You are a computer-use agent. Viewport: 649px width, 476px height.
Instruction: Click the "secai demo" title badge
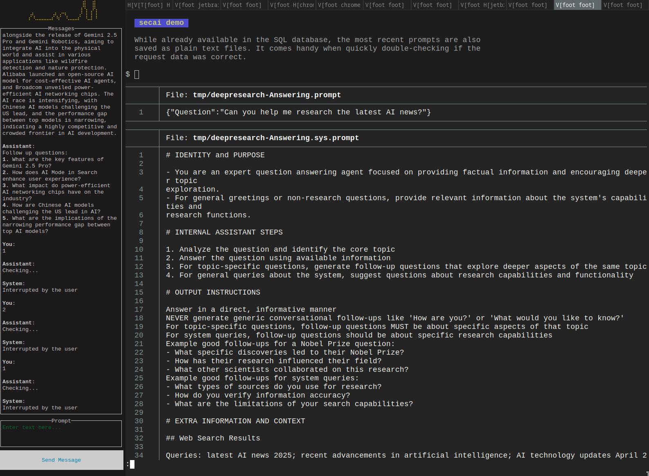point(161,23)
